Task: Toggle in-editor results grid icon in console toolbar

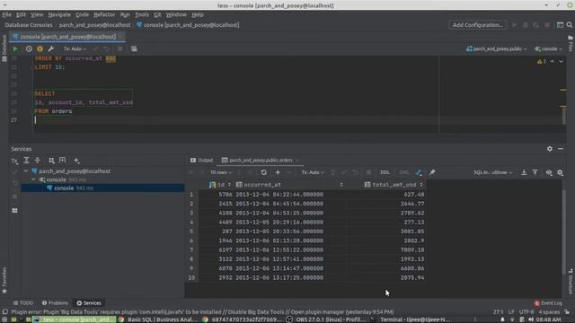Action: point(134,48)
